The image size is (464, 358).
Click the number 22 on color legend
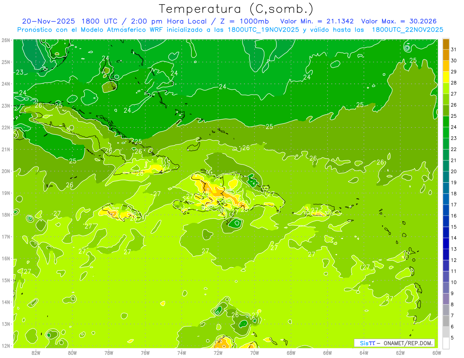[x=454, y=149]
